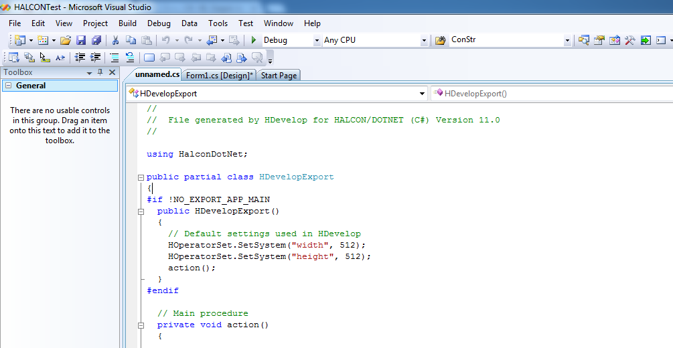Decrease line indent with the outdent icon
Screen dimensions: 673x348
point(80,58)
